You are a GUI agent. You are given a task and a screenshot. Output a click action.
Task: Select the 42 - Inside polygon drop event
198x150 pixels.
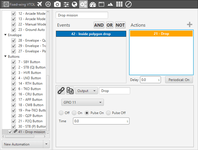91,34
